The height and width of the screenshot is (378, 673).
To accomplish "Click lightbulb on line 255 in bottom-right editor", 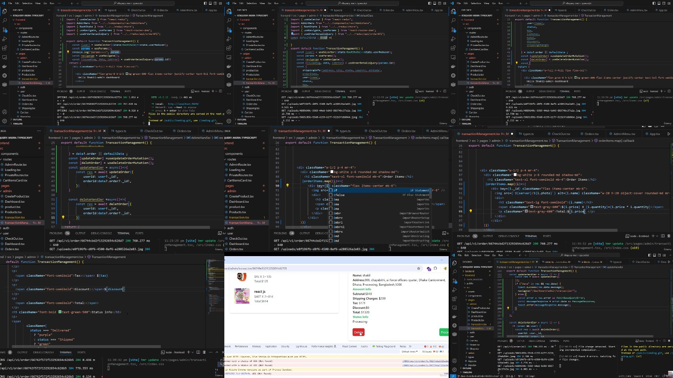I will click(508, 308).
